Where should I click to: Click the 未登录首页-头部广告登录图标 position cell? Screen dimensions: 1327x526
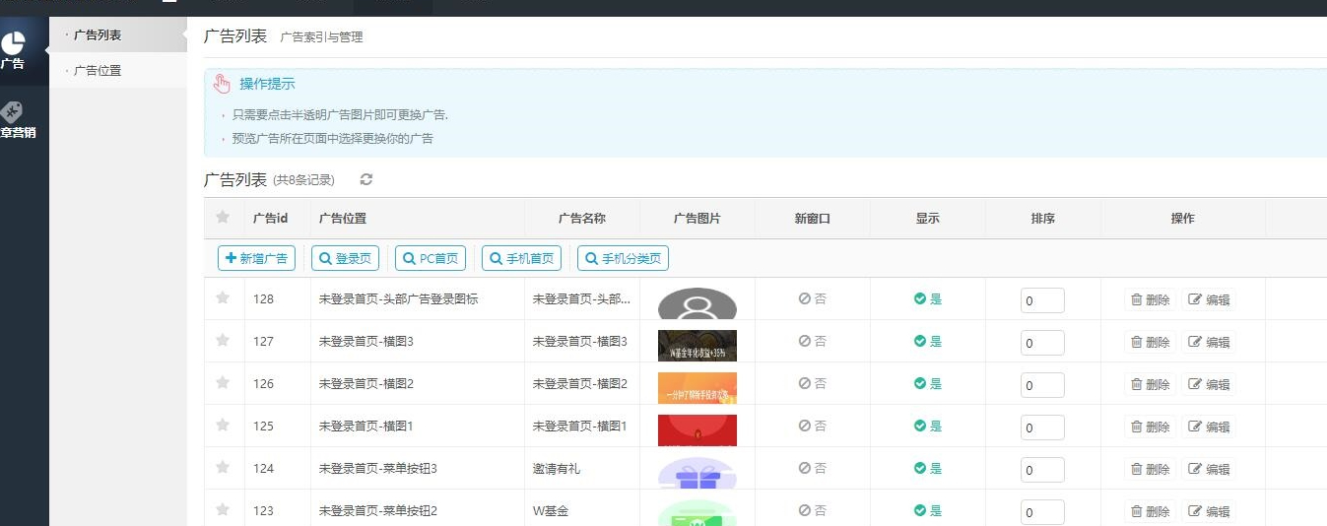click(399, 298)
